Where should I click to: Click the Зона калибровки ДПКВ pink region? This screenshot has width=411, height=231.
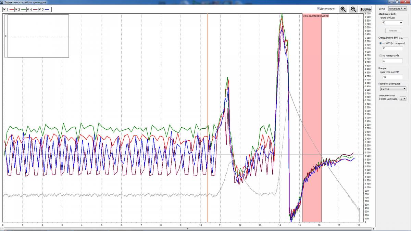(x=312, y=103)
